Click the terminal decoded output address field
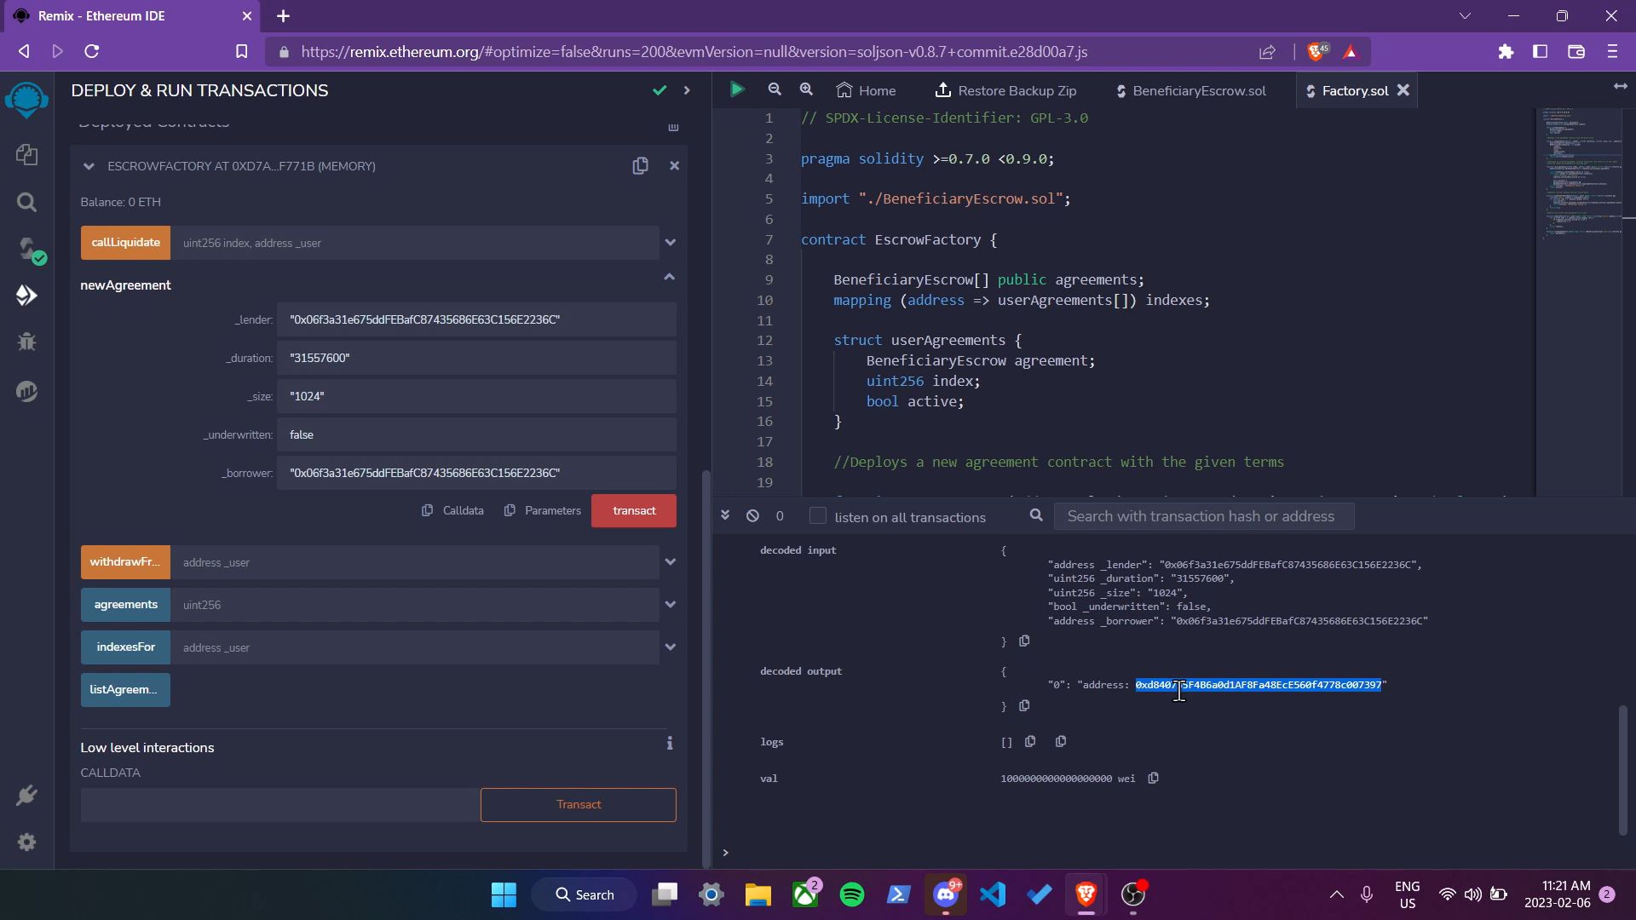 (1258, 684)
